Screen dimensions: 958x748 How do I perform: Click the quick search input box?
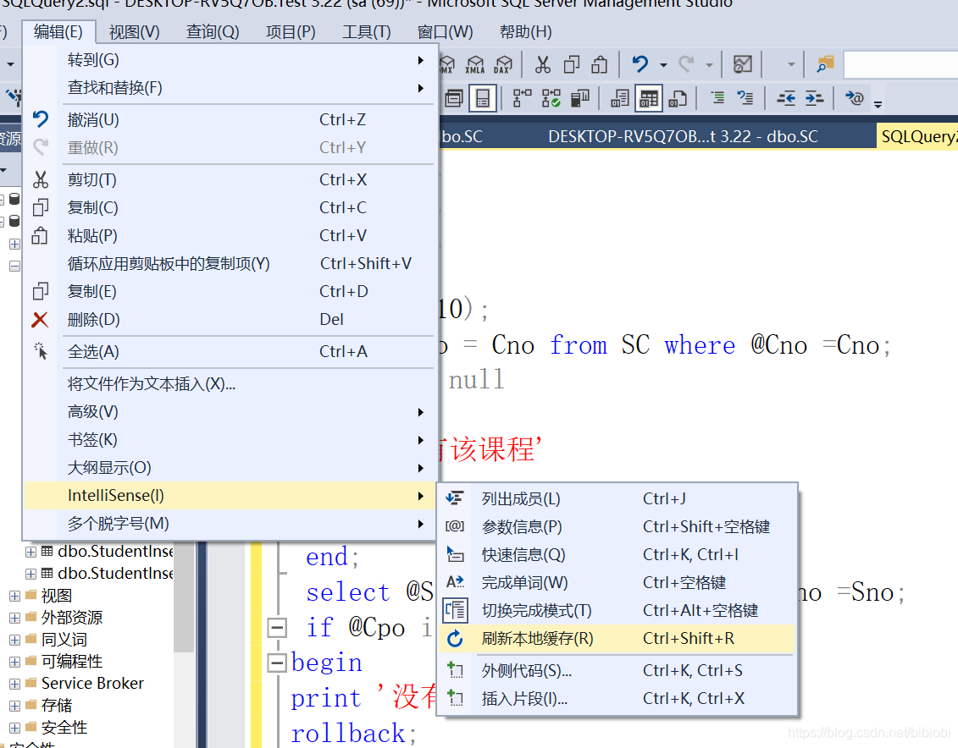click(900, 64)
